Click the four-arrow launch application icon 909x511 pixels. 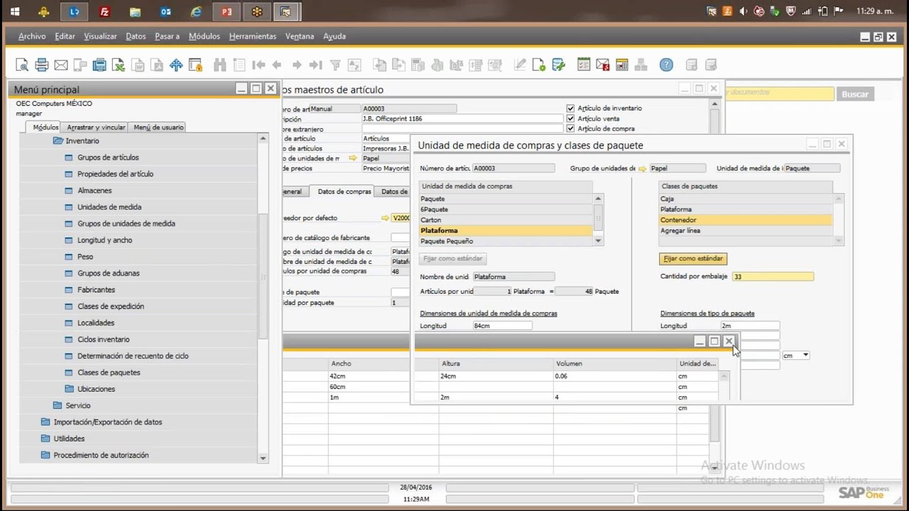(176, 65)
